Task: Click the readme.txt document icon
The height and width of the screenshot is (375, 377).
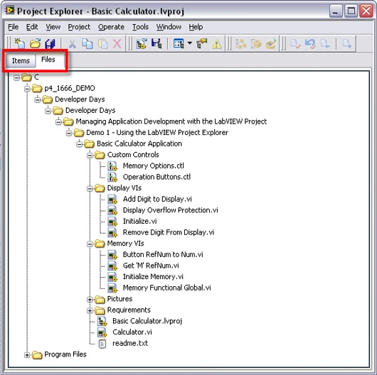Action: [x=102, y=344]
